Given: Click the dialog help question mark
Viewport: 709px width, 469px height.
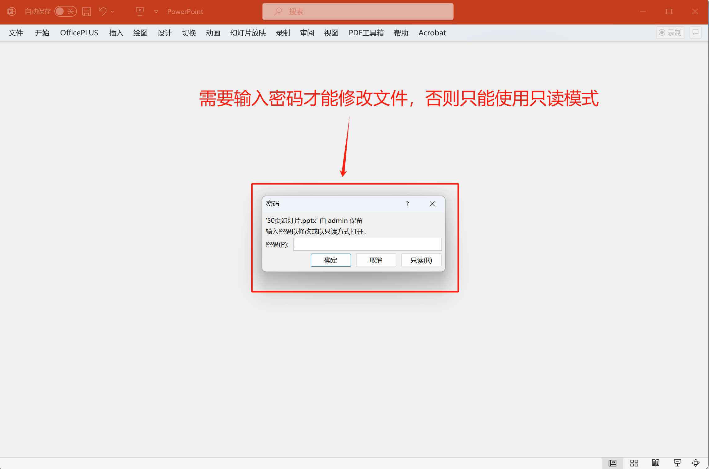Looking at the screenshot, I should pos(407,204).
